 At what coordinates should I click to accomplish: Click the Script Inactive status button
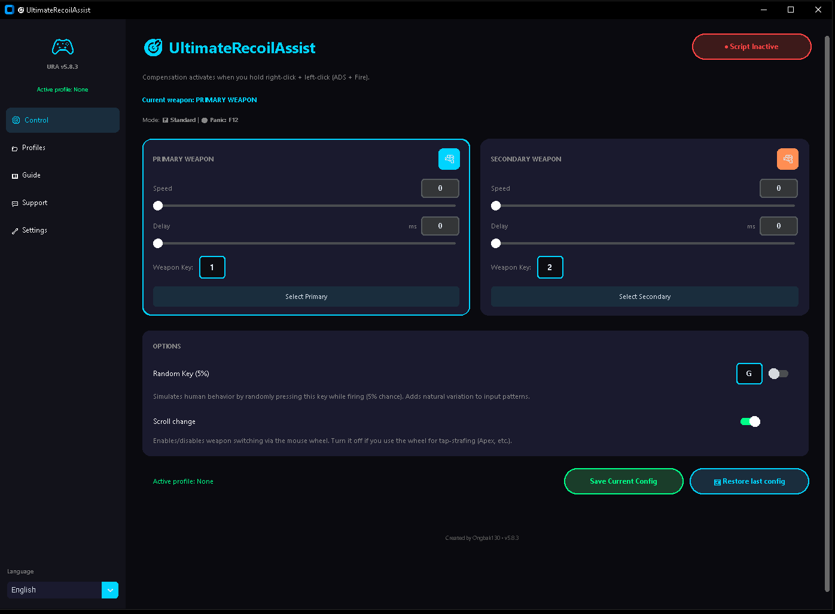[x=752, y=47]
